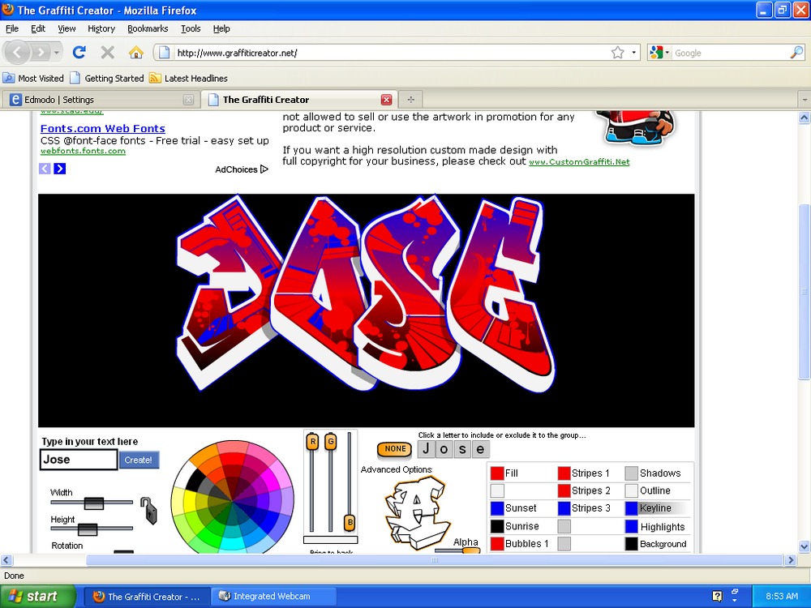Open the History menu
This screenshot has height=608, width=811.
[x=101, y=28]
